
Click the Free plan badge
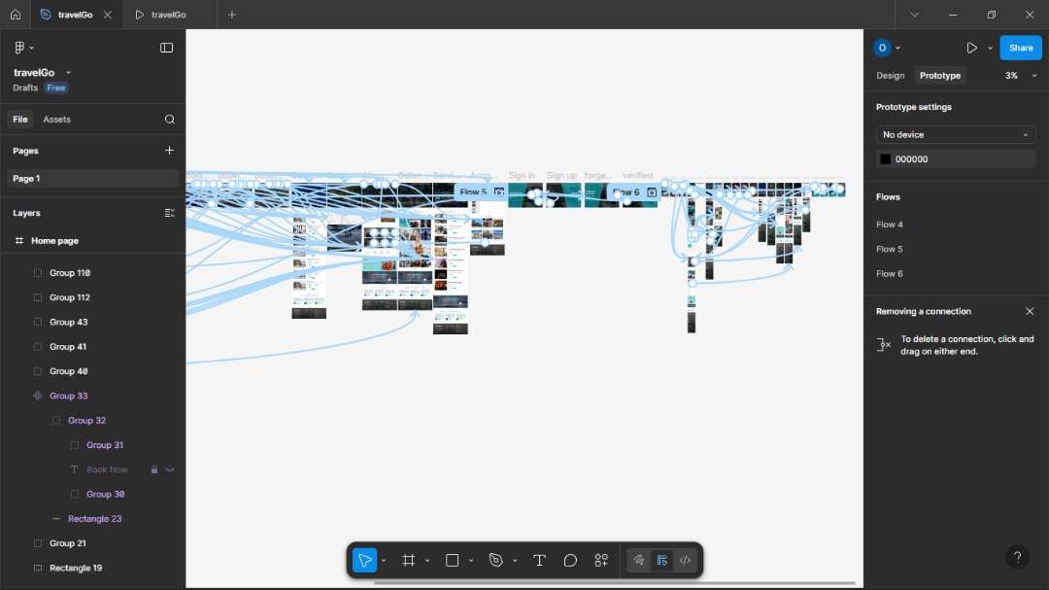56,87
